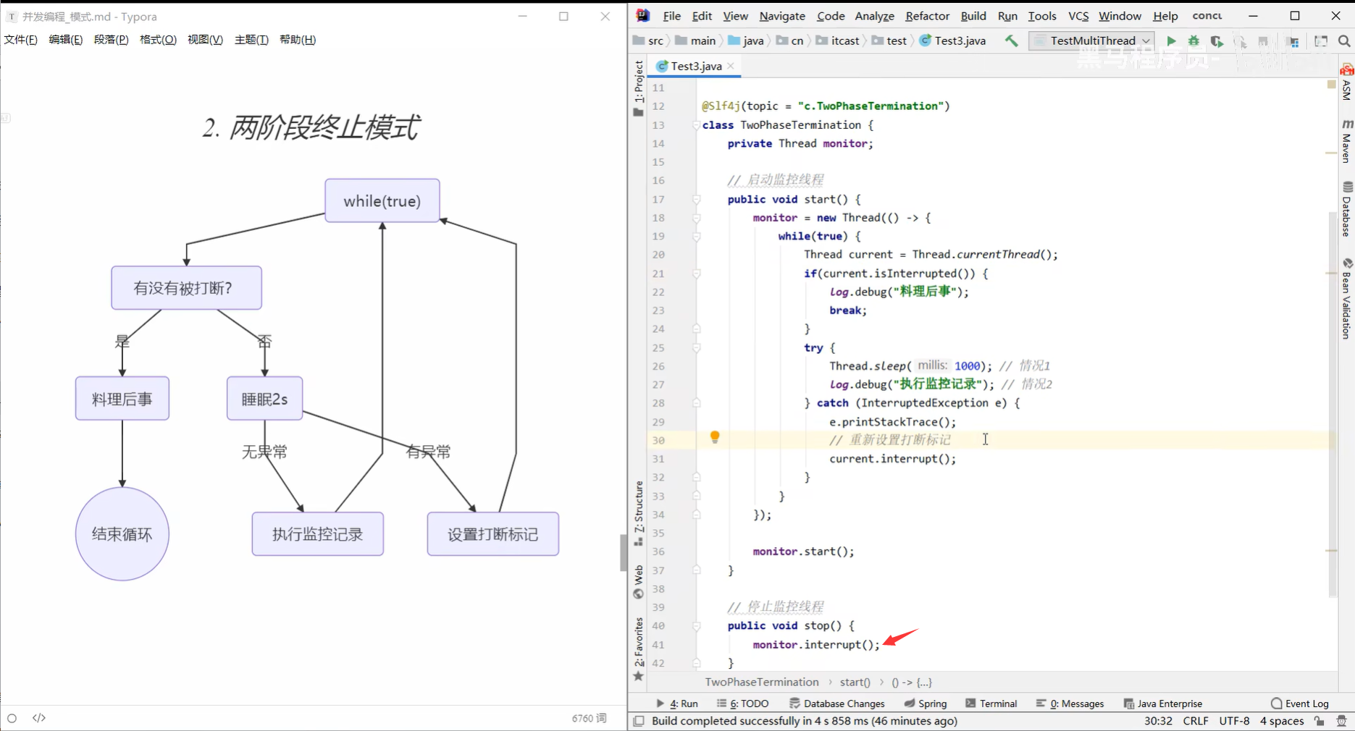Start debugging with the bug icon
The image size is (1355, 731).
[x=1194, y=41]
